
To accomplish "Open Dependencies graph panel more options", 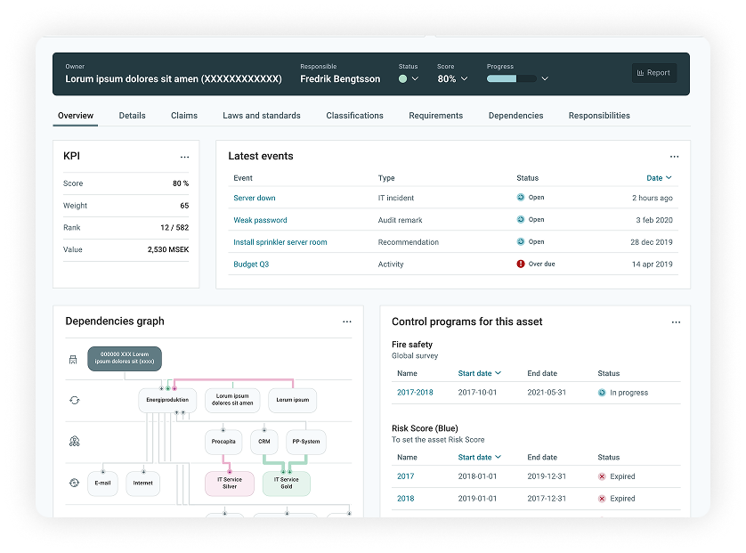I will click(347, 322).
